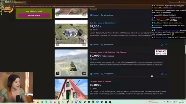
Task: Open the Ribeira Brava house photo thumbnail
Action: click(71, 34)
